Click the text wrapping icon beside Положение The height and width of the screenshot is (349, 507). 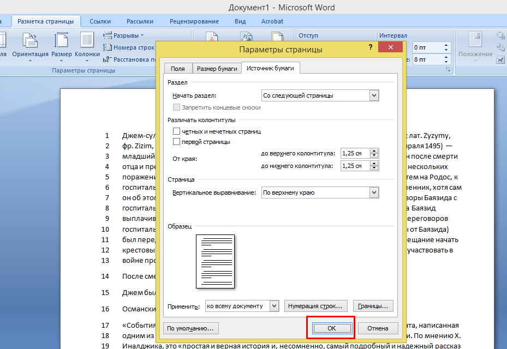point(500,59)
